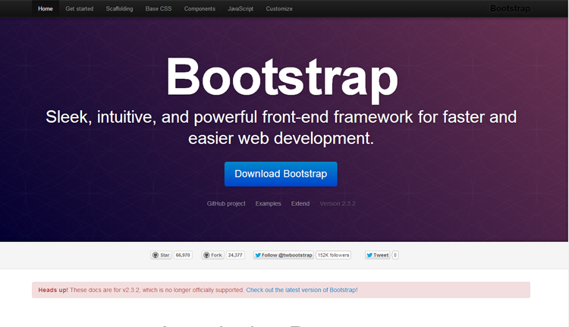This screenshot has height=327, width=569.
Task: Click the GitHub icon on Star button
Action: coord(156,255)
